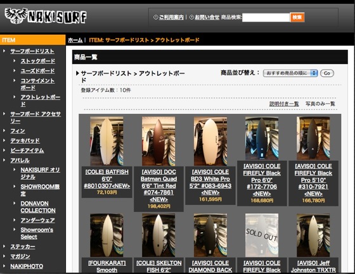Screen dimensions: 355x274
Task: Click the arrow bullet beside NAKIPHOTO
Action: pyautogui.click(x=4, y=266)
